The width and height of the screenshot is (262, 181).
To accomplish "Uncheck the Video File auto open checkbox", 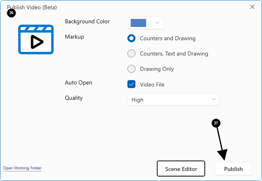I will (131, 84).
